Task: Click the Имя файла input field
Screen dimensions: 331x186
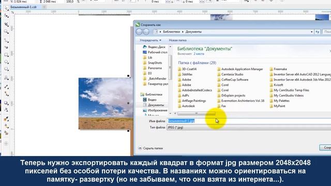Action: click(249, 121)
